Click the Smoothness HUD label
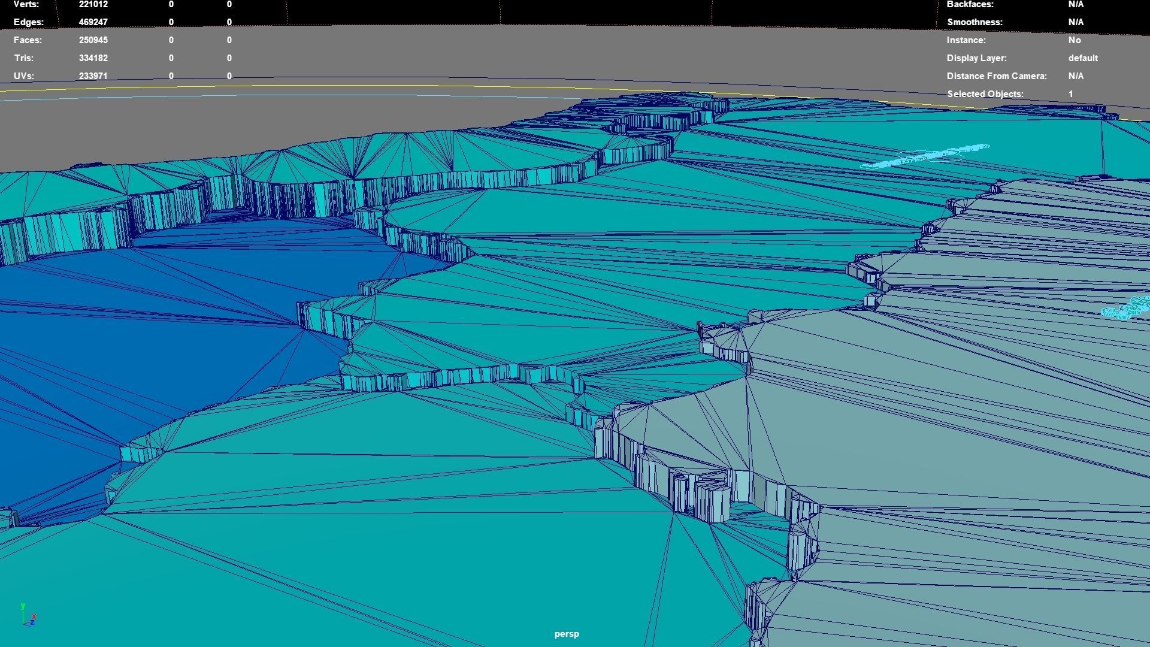The height and width of the screenshot is (647, 1150). (x=975, y=22)
